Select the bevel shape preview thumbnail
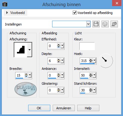This screenshot has height=116, width=123. pos(21,50)
